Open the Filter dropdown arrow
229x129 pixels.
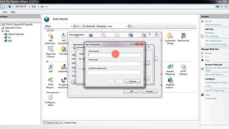(x=72, y=26)
